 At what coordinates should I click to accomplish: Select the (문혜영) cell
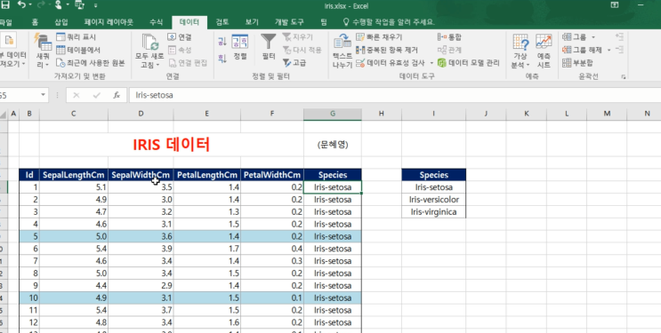coord(333,145)
